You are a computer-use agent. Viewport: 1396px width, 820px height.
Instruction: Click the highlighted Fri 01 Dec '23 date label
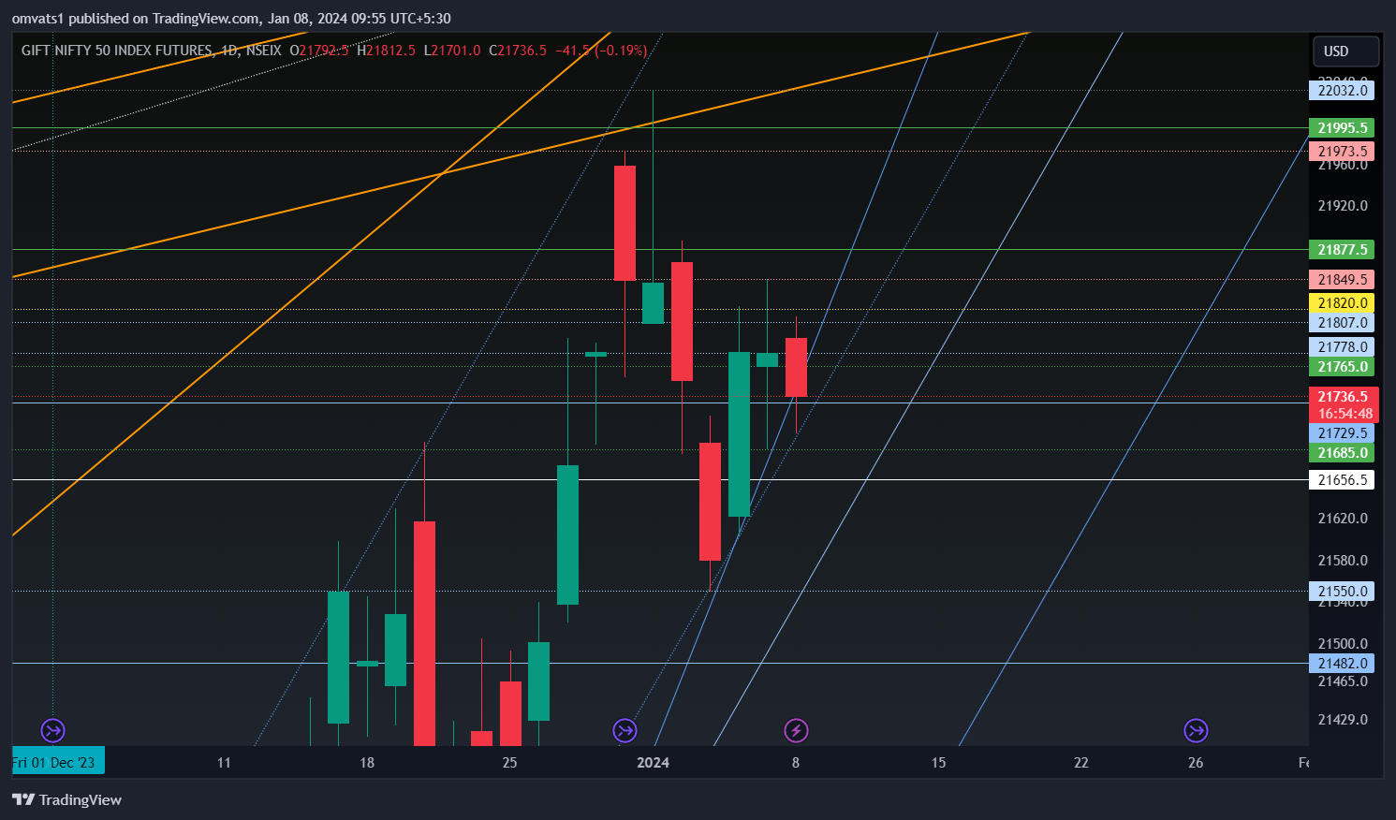point(58,762)
